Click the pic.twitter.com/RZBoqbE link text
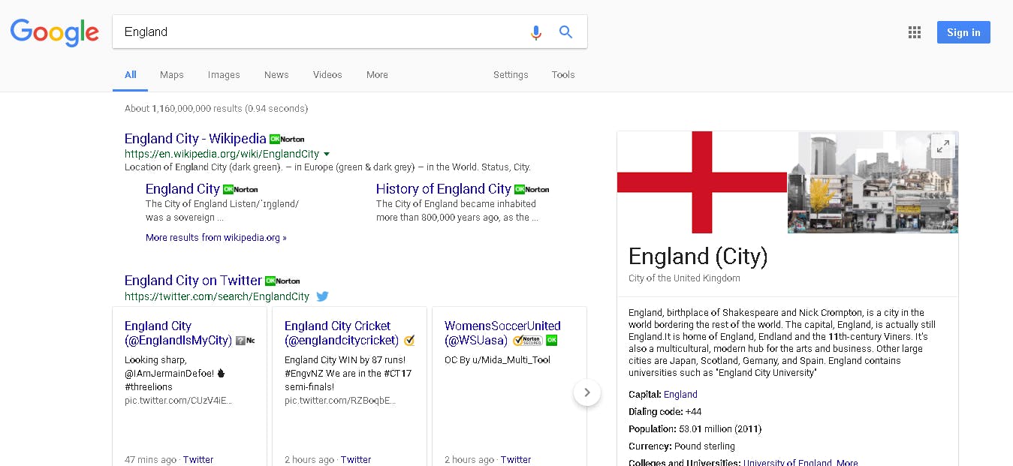Viewport: 1013px width, 466px height. coord(340,400)
